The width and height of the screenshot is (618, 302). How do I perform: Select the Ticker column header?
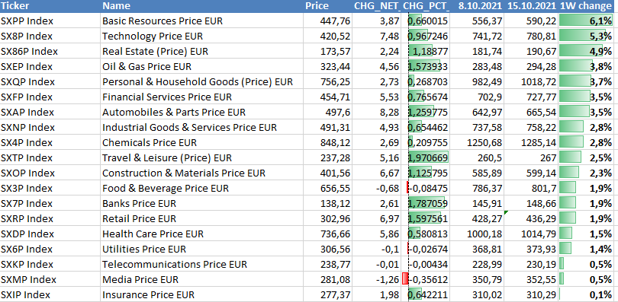50,6
